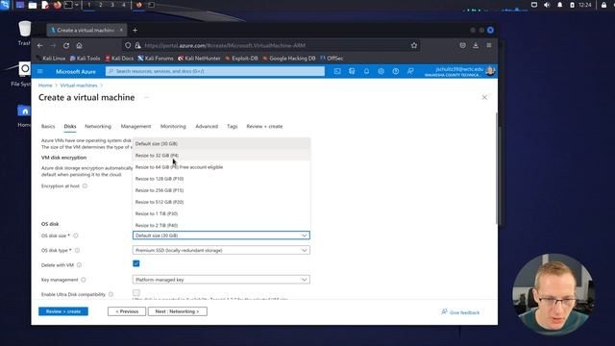Viewport: 615px width, 346px height.
Task: Choose Resize to 32 GiB (P4)
Action: (x=222, y=156)
